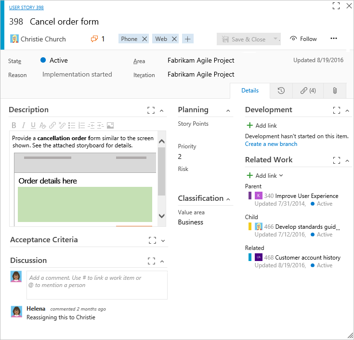Open the USER STORY 398 link
Viewport: 354px width, 340px height.
tap(26, 7)
